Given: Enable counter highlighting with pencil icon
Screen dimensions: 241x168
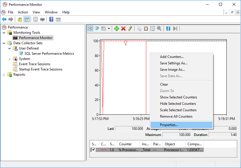Looking at the screenshot, I should point(130,28).
